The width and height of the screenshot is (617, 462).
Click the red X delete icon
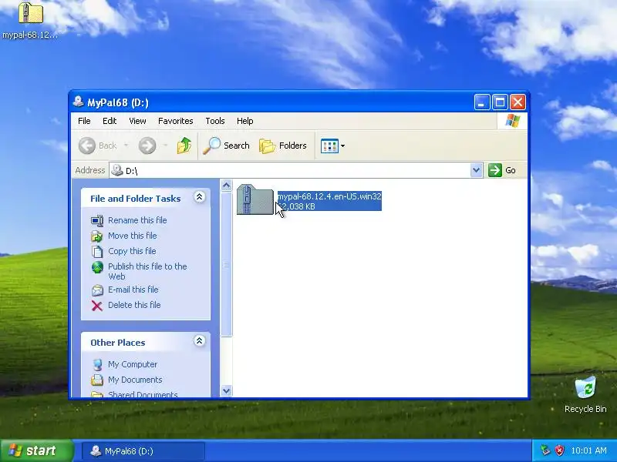97,306
